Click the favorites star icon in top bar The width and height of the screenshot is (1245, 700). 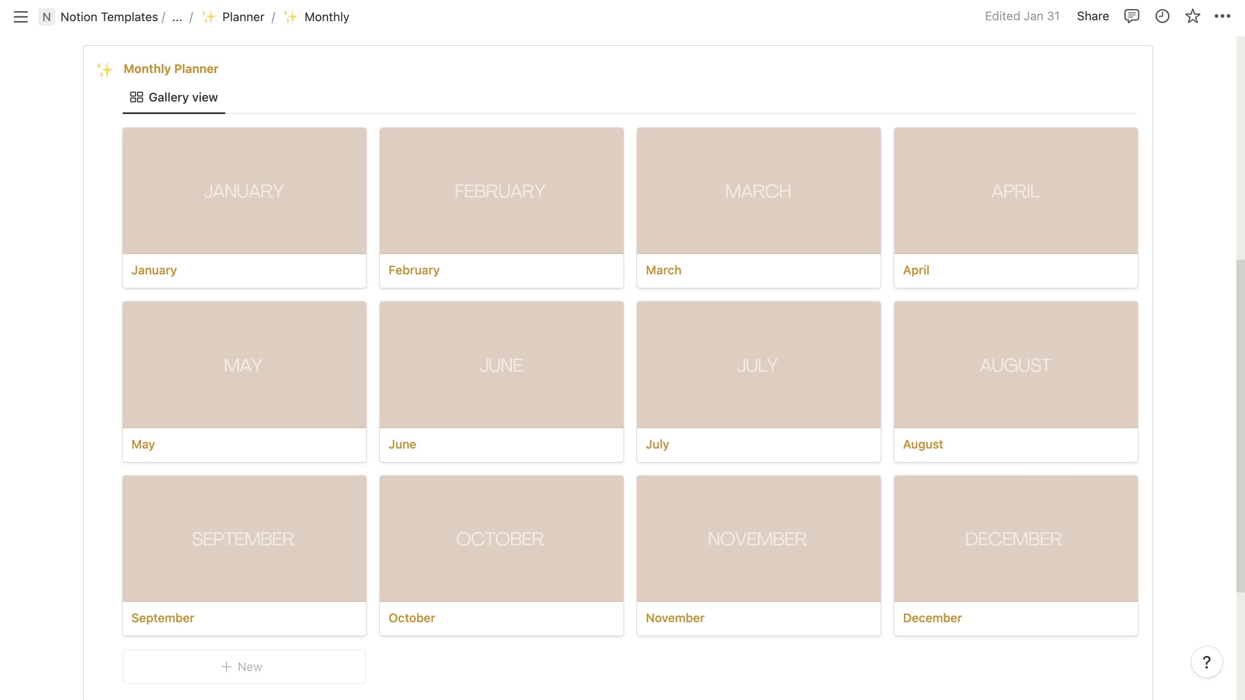click(x=1192, y=16)
